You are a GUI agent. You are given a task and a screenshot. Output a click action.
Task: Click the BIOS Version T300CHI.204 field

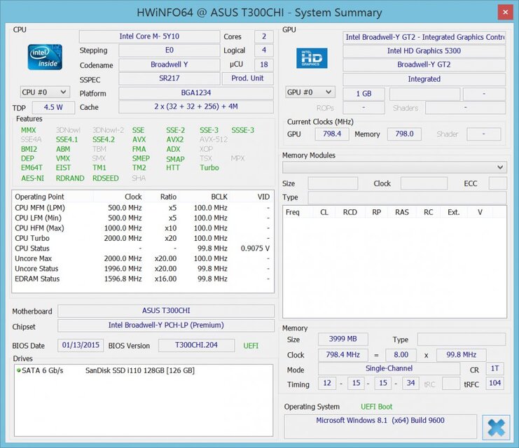point(196,345)
